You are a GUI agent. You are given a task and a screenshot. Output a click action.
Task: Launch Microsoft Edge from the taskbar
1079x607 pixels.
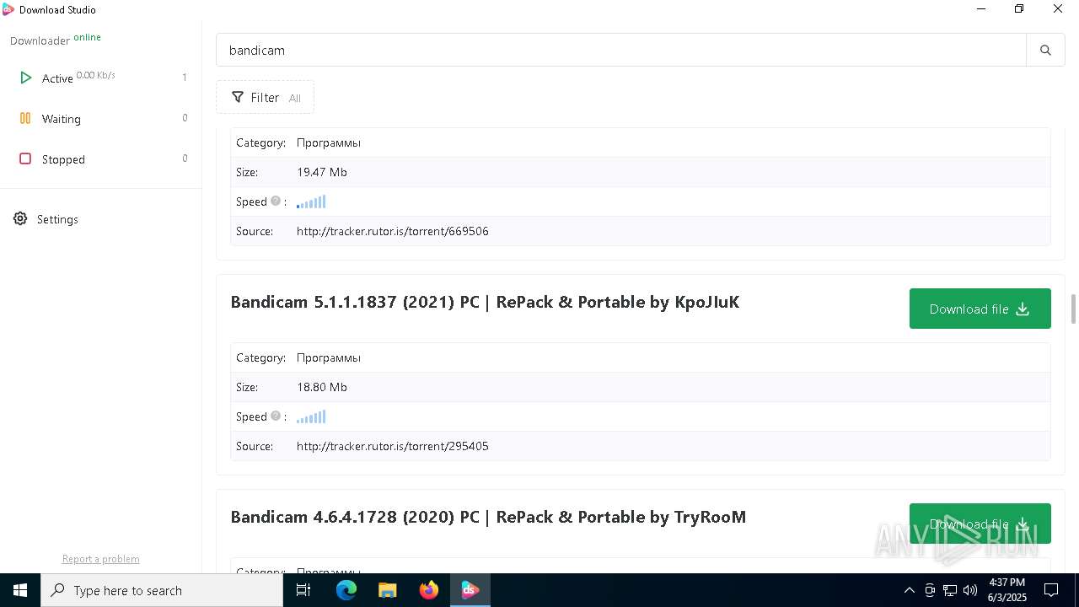click(346, 590)
